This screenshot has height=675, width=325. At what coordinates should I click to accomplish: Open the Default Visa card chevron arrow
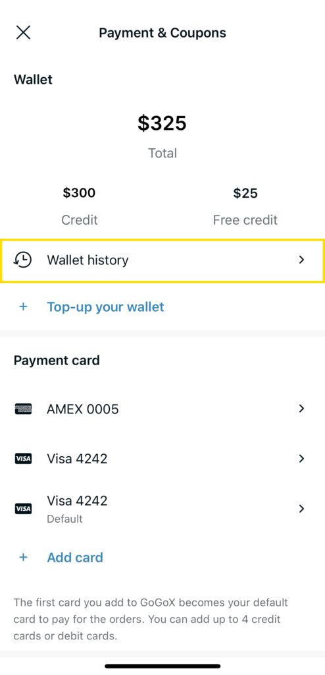click(301, 509)
